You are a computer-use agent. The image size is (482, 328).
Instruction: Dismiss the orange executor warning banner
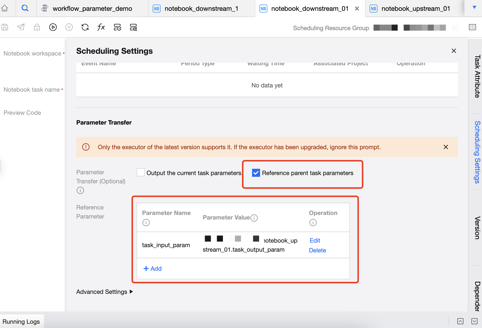446,147
